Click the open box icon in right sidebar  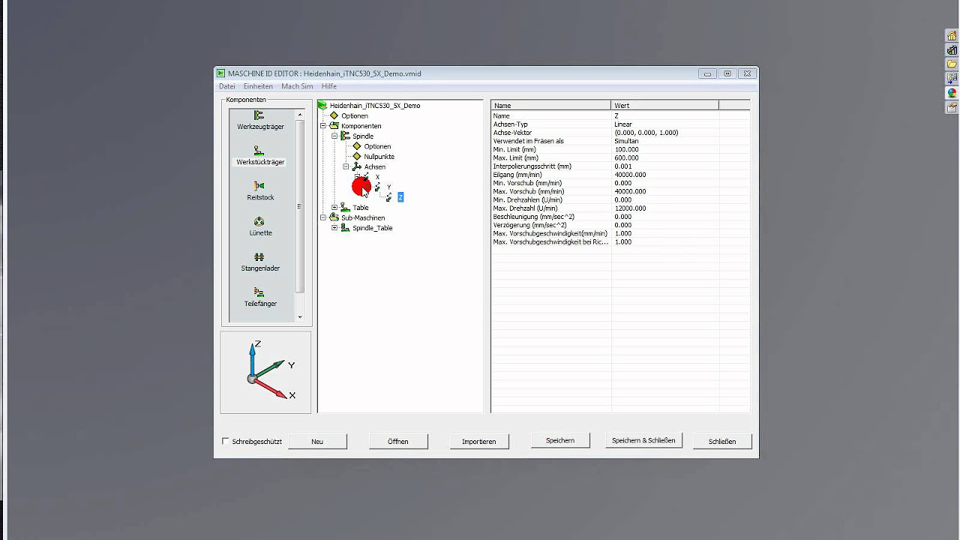coord(952,107)
